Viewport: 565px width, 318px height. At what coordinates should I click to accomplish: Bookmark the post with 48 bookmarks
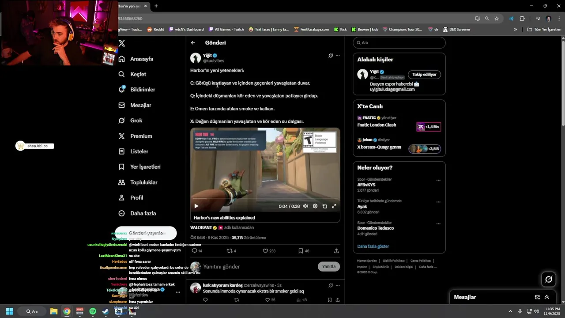301,251
